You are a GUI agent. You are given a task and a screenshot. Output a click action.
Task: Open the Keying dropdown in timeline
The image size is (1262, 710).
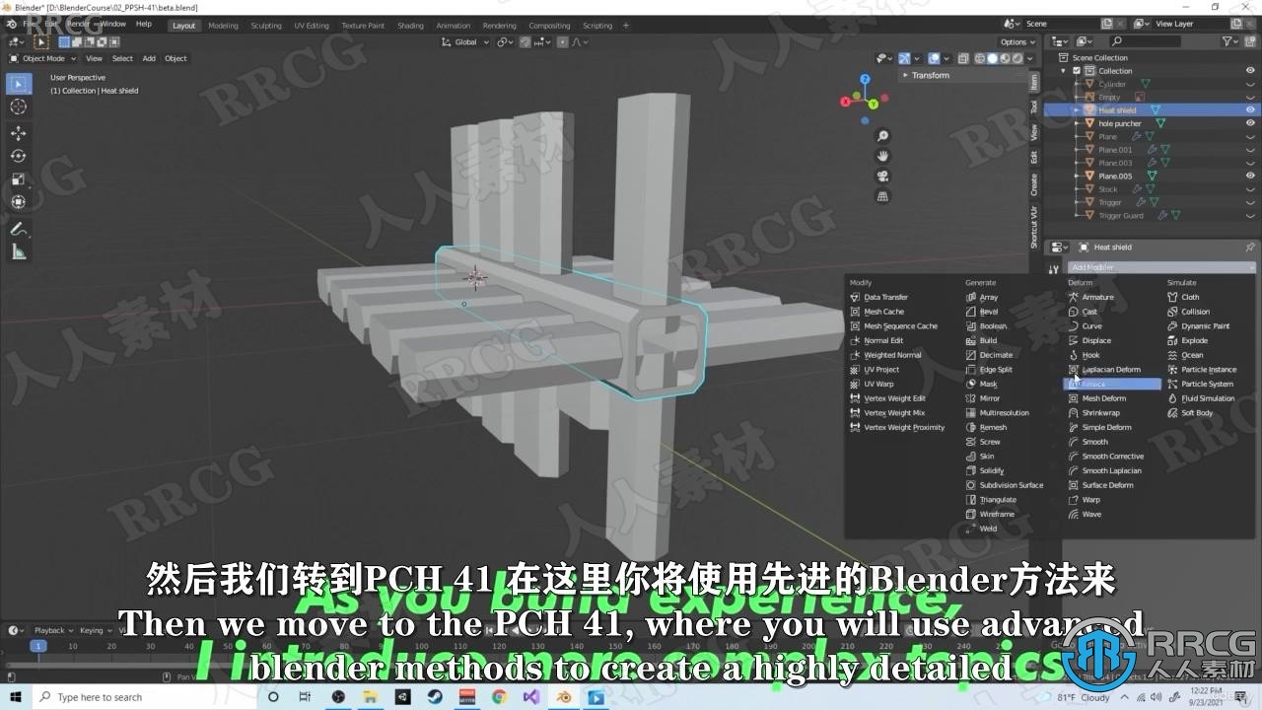(96, 630)
